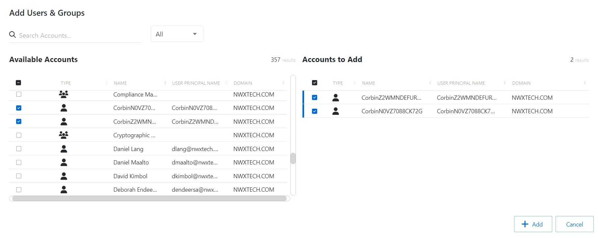This screenshot has height=238, width=598.
Task: Click the Cancel button
Action: (x=574, y=224)
